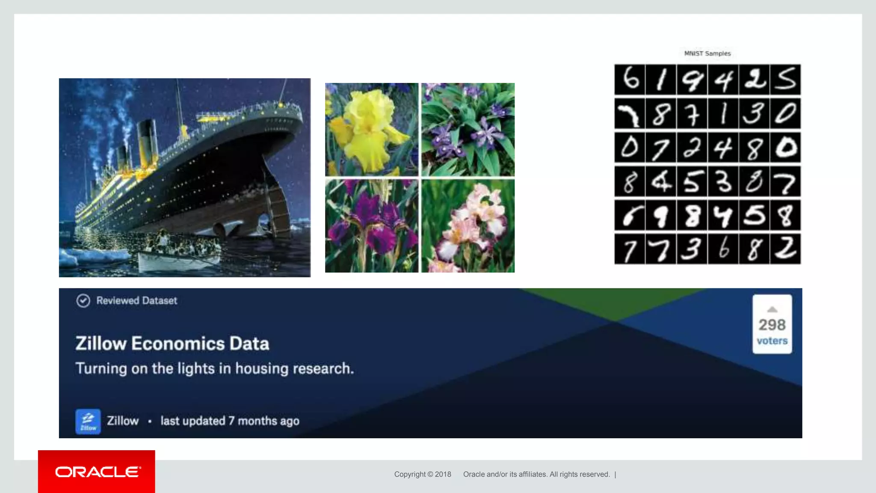876x493 pixels.
Task: Select the yellow iris flower photo
Action: 372,130
